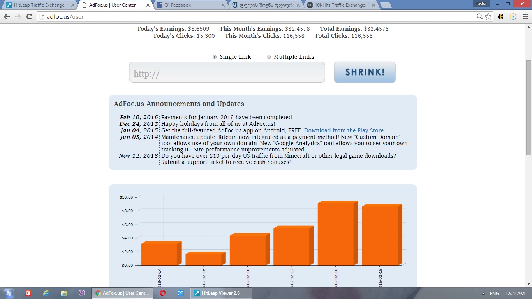
Task: Open File Explorer from the taskbar
Action: [64, 293]
